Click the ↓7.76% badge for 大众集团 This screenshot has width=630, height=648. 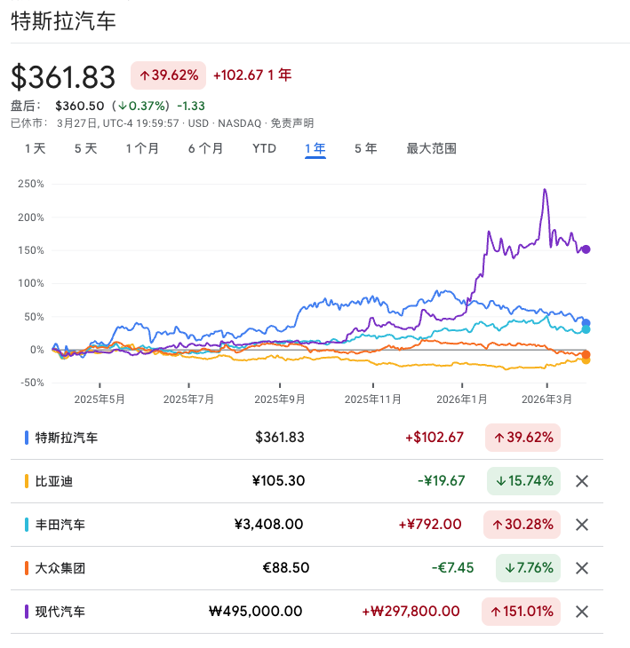tap(528, 568)
